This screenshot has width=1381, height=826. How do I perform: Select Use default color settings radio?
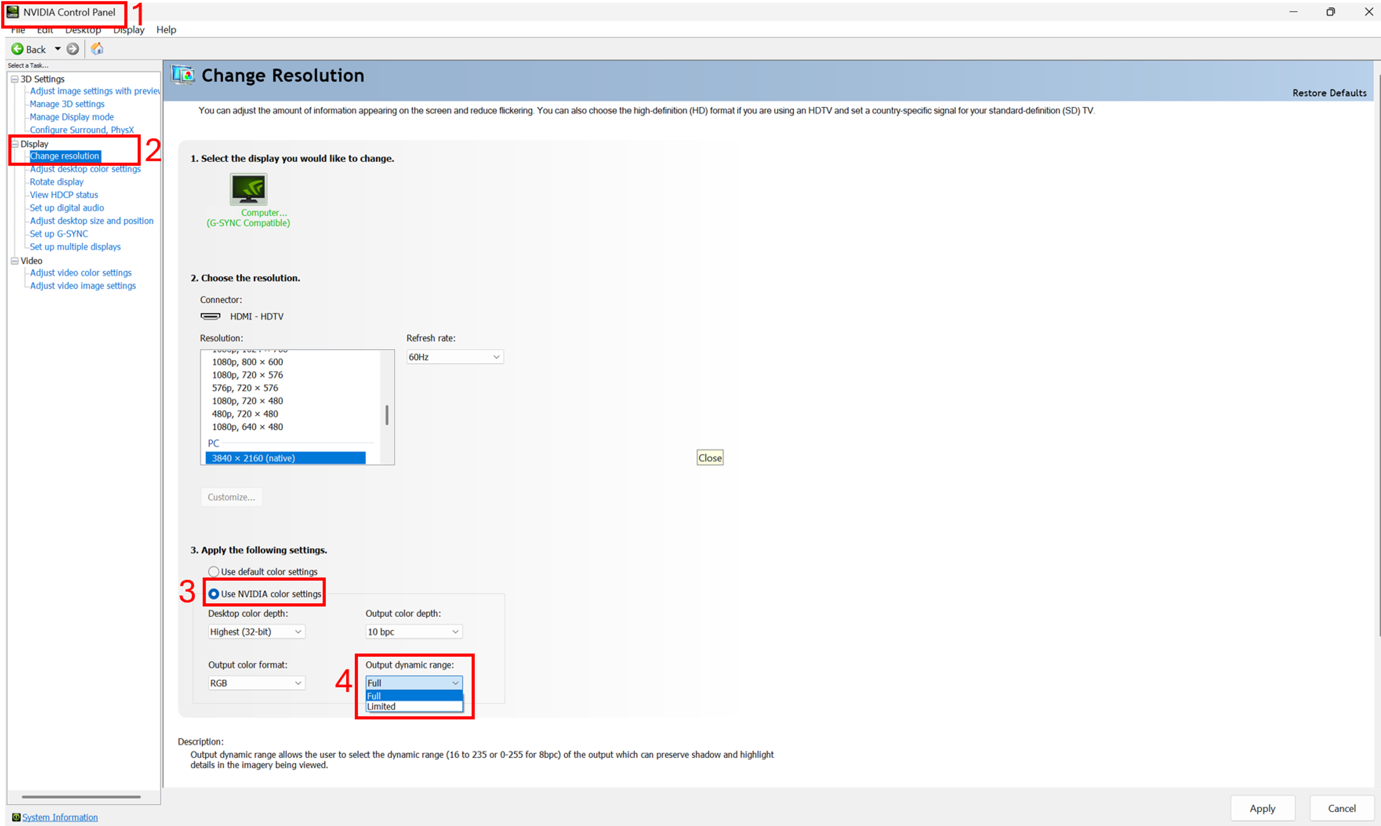[x=214, y=572]
